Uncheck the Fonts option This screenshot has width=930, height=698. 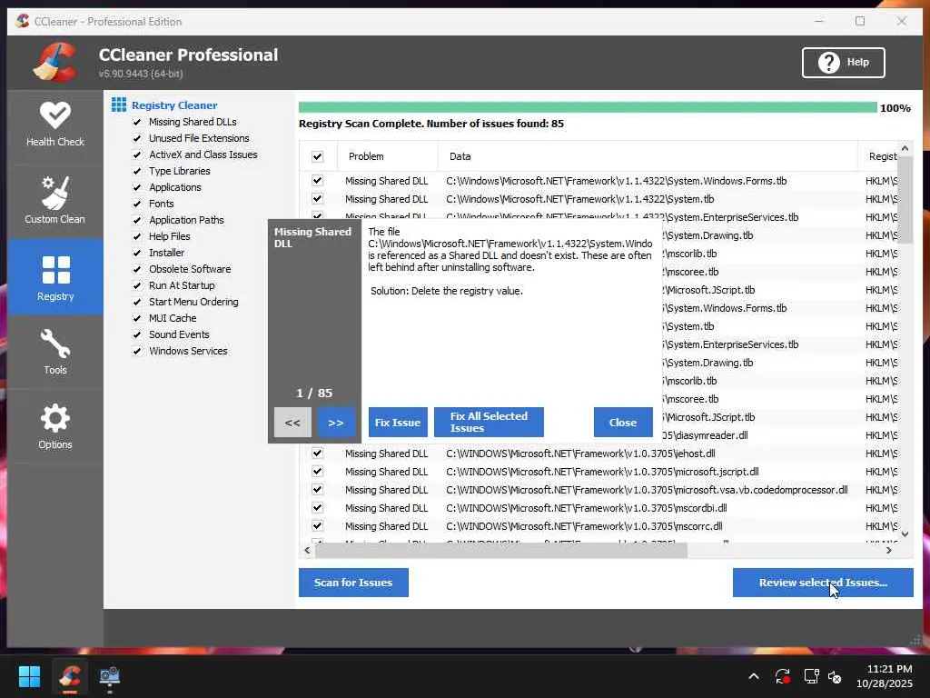click(137, 204)
